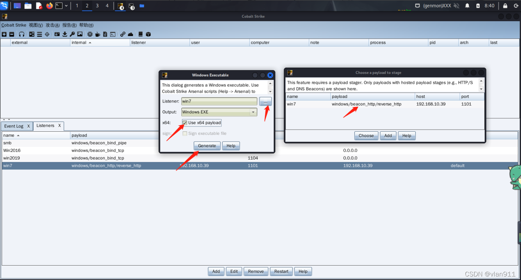Viewport: 521px width, 280px height.
Task: Open the 帮助(H) menu
Action: pos(86,25)
